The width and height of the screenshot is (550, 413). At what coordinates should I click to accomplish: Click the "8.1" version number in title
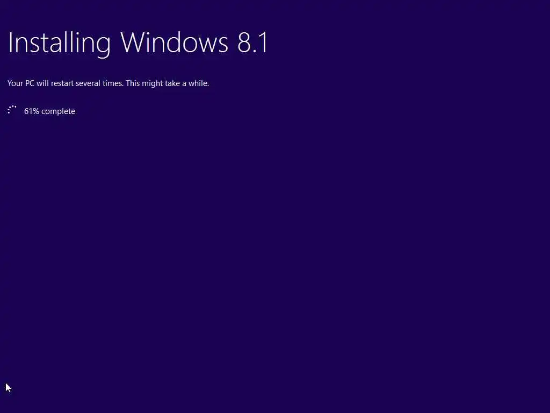tap(253, 42)
